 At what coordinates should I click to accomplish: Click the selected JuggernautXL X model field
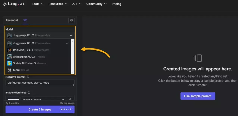pyautogui.click(x=40, y=35)
